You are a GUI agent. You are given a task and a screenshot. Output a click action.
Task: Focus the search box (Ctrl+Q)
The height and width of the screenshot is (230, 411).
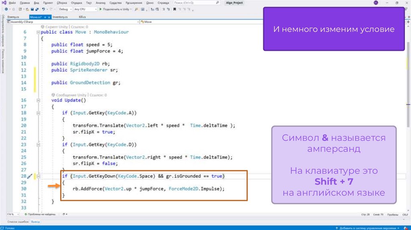tap(196, 3)
